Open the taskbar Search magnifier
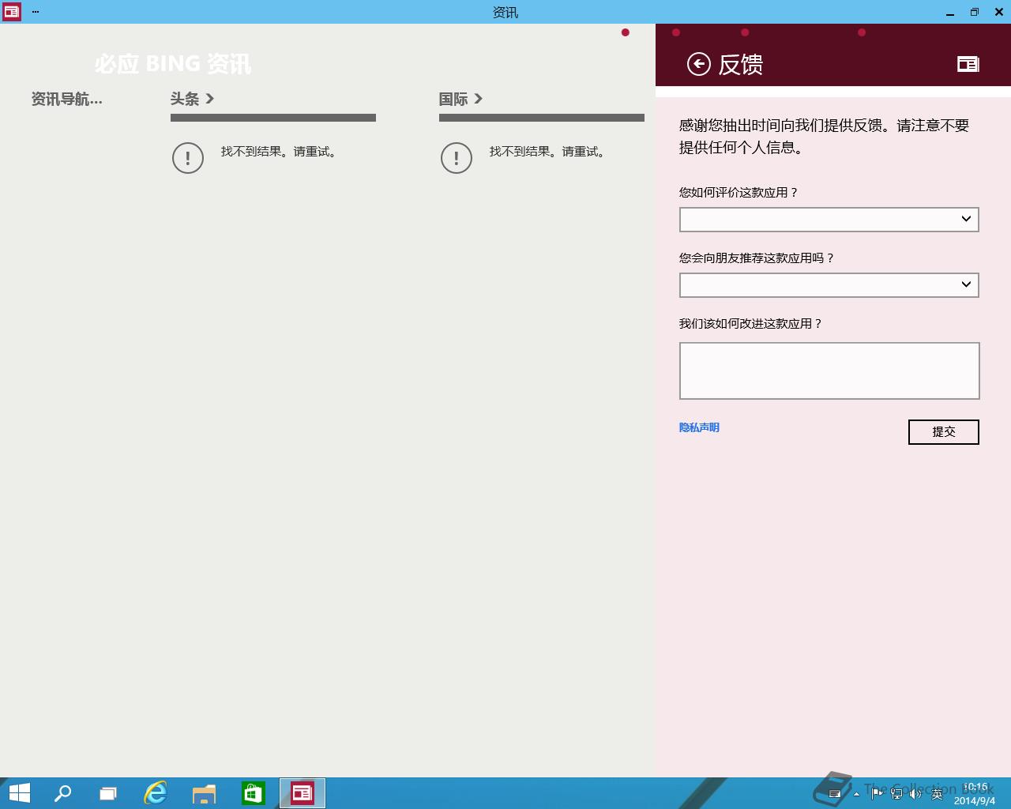 tap(62, 793)
